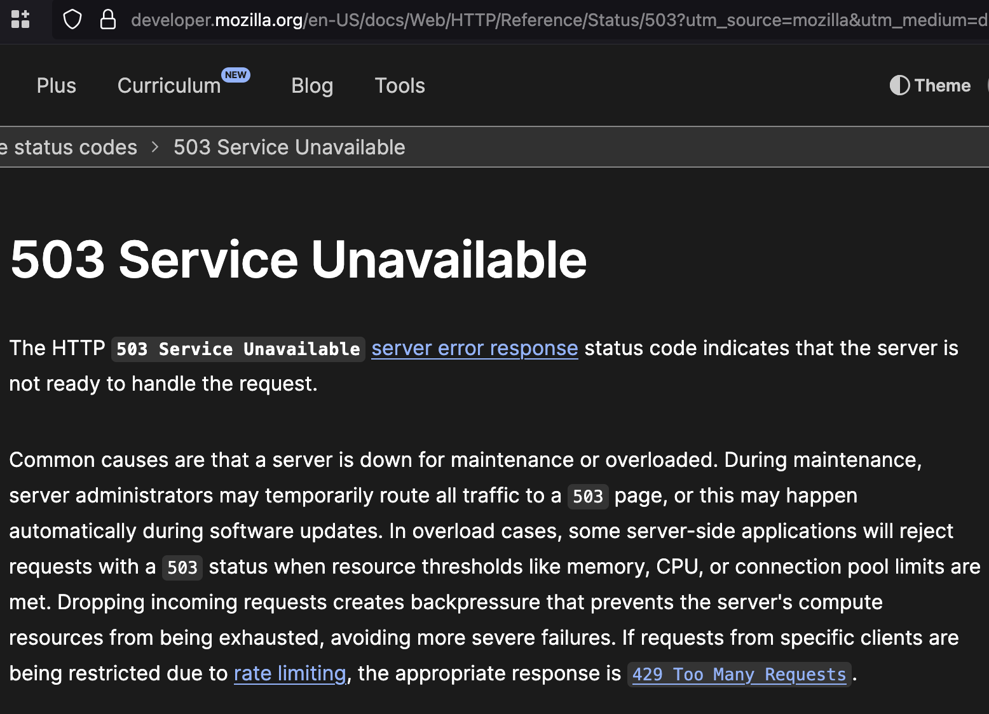Viewport: 989px width, 714px height.
Task: Open the Plus menu item
Action: click(57, 86)
